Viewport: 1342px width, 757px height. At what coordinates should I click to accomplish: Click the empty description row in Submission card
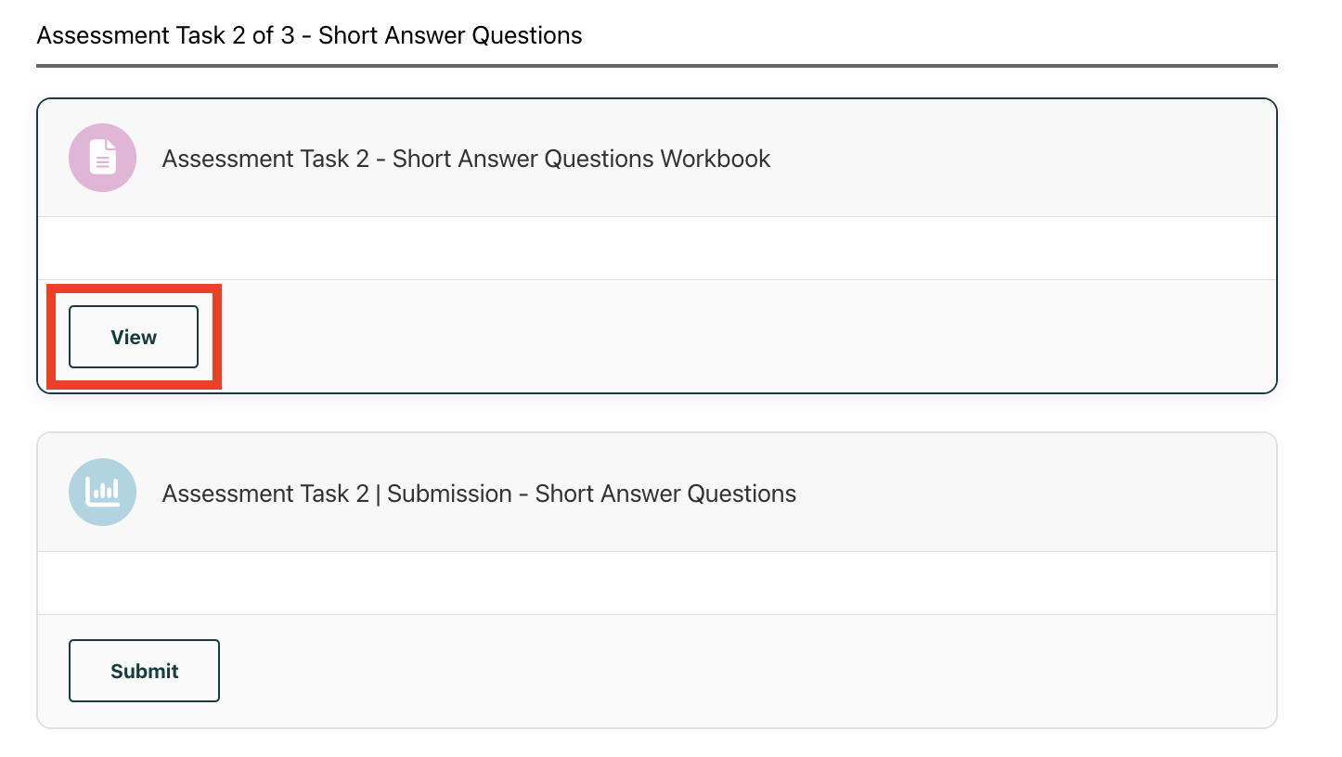[657, 583]
